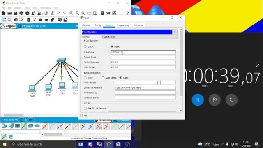263x148 pixels.
Task: Select copper straight-through cable
Action: 60,127
